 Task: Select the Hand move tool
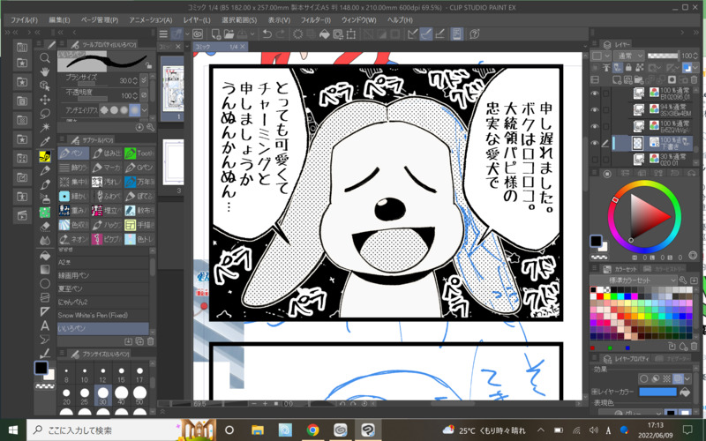tap(45, 71)
